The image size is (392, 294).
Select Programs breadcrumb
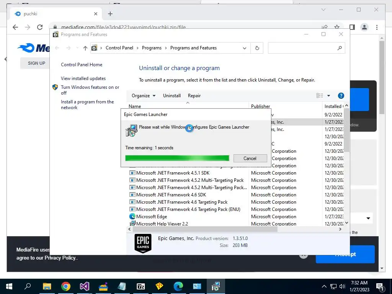click(x=152, y=48)
